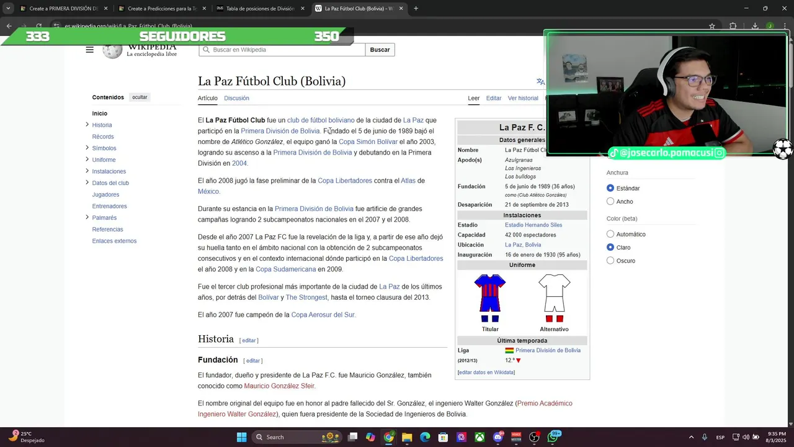The height and width of the screenshot is (447, 794).
Task: Click the Titular uniform kit image
Action: (x=490, y=298)
